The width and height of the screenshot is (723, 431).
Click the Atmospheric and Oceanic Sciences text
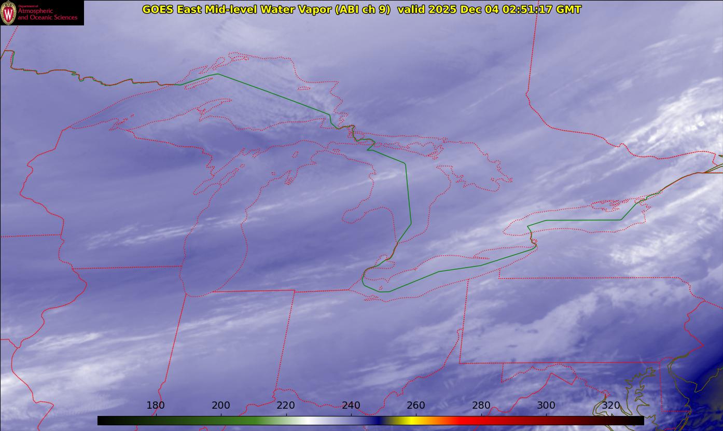pyautogui.click(x=47, y=14)
